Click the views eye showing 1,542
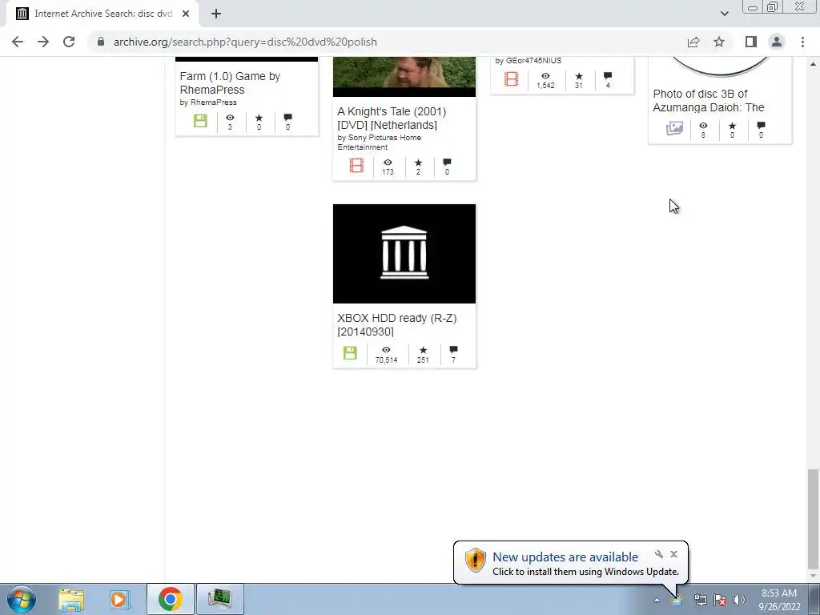 coord(545,76)
